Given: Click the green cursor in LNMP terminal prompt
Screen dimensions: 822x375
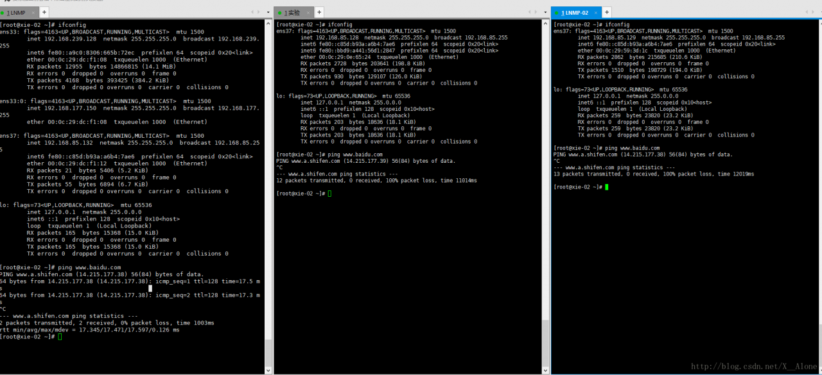Looking at the screenshot, I should (60, 337).
